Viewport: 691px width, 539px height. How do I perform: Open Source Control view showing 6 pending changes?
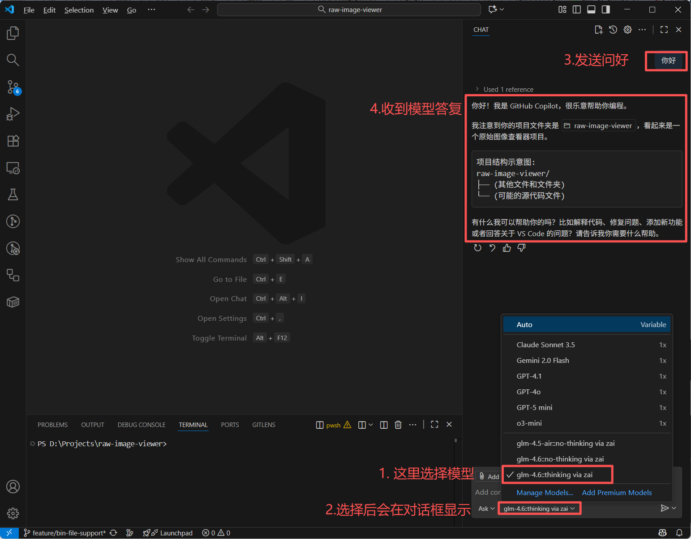click(13, 87)
